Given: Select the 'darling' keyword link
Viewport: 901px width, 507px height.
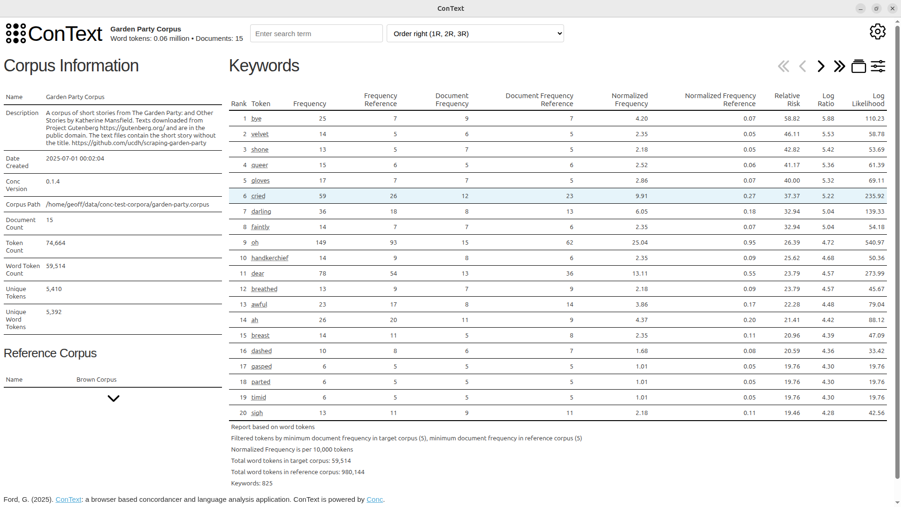Looking at the screenshot, I should (x=261, y=211).
